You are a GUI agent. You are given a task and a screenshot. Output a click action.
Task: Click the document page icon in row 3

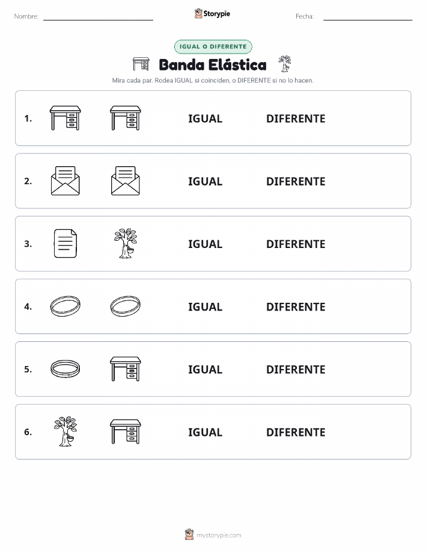pos(65,244)
